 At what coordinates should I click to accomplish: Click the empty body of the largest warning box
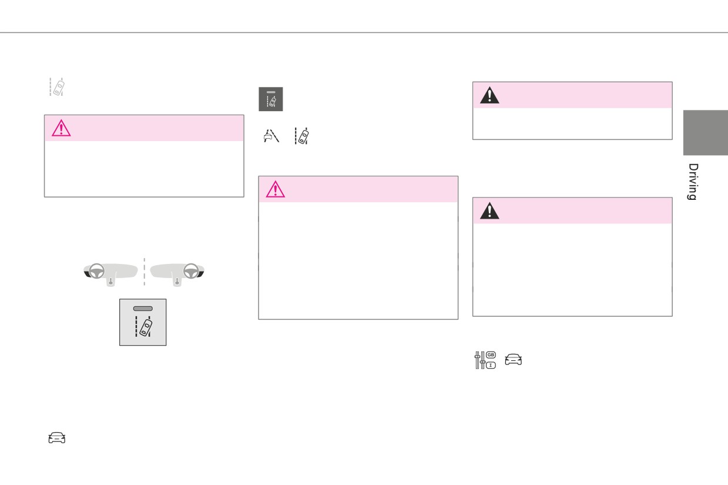point(358,260)
